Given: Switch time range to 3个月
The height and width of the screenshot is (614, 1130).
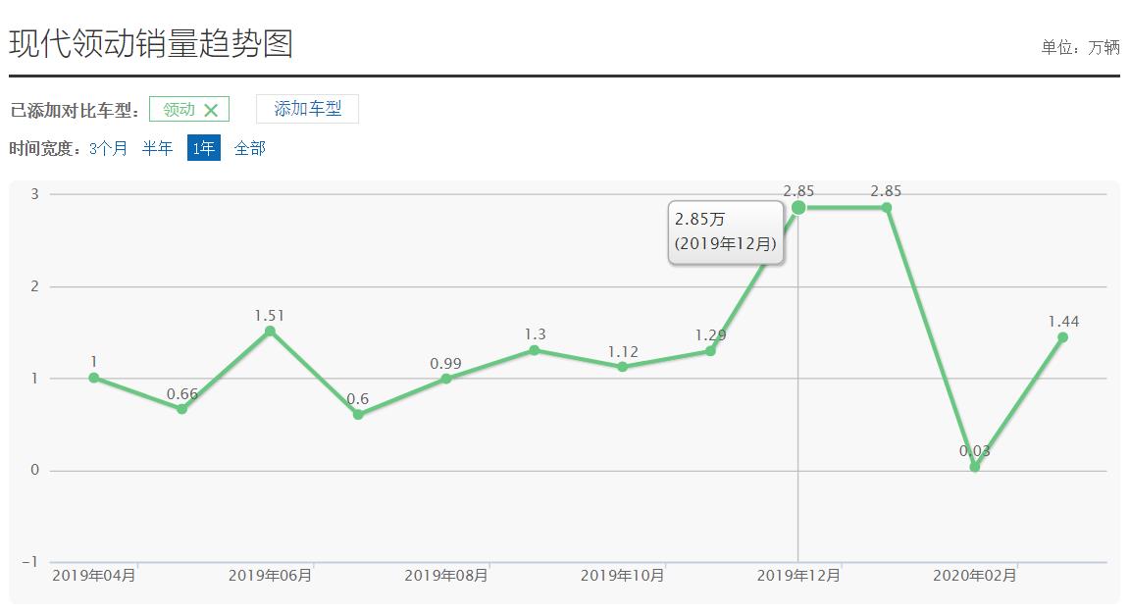Looking at the screenshot, I should [x=108, y=148].
